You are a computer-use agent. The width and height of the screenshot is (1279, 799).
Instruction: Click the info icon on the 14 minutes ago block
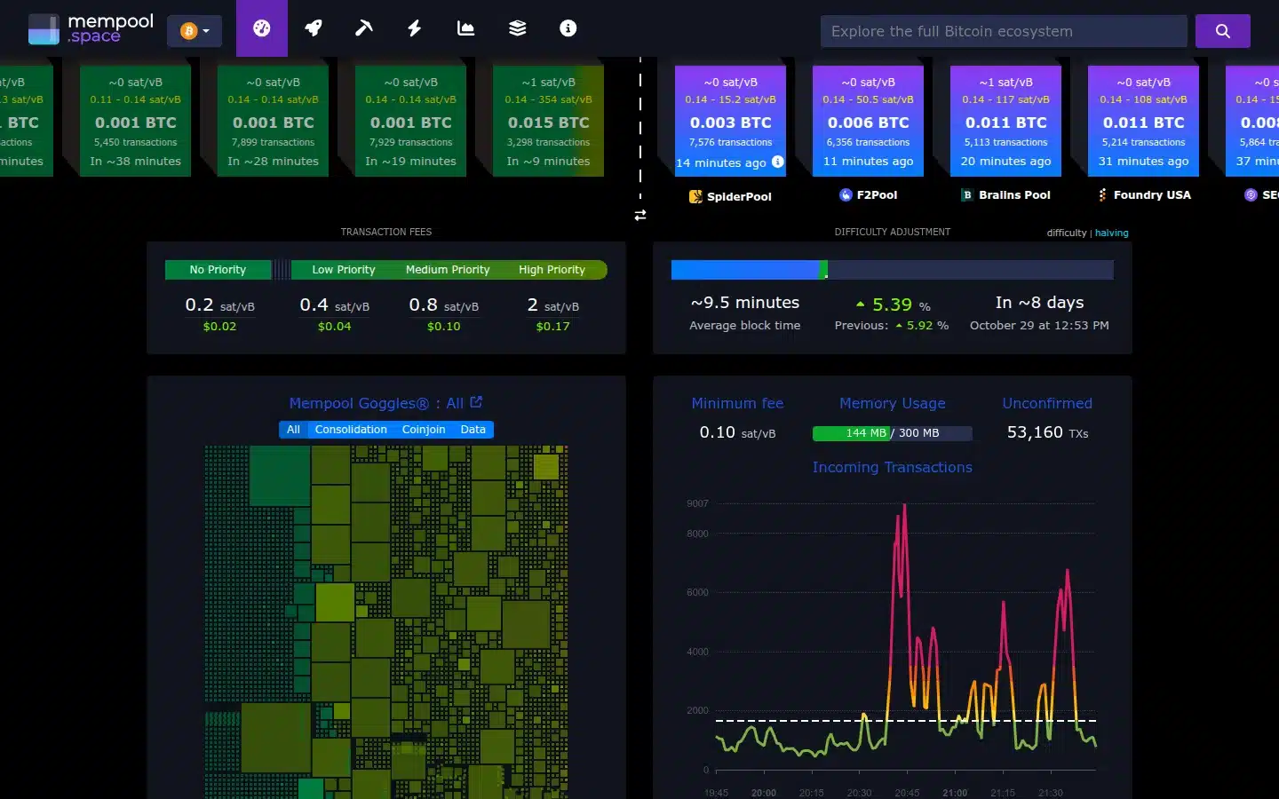pos(778,162)
